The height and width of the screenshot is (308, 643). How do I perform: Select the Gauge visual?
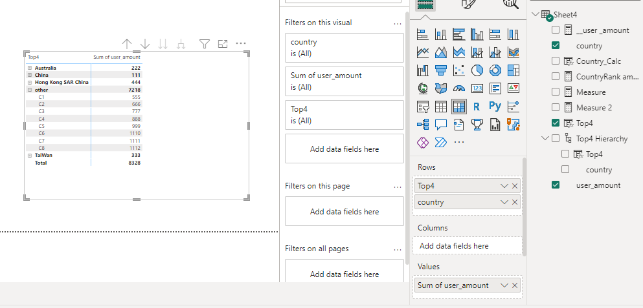pos(459,88)
